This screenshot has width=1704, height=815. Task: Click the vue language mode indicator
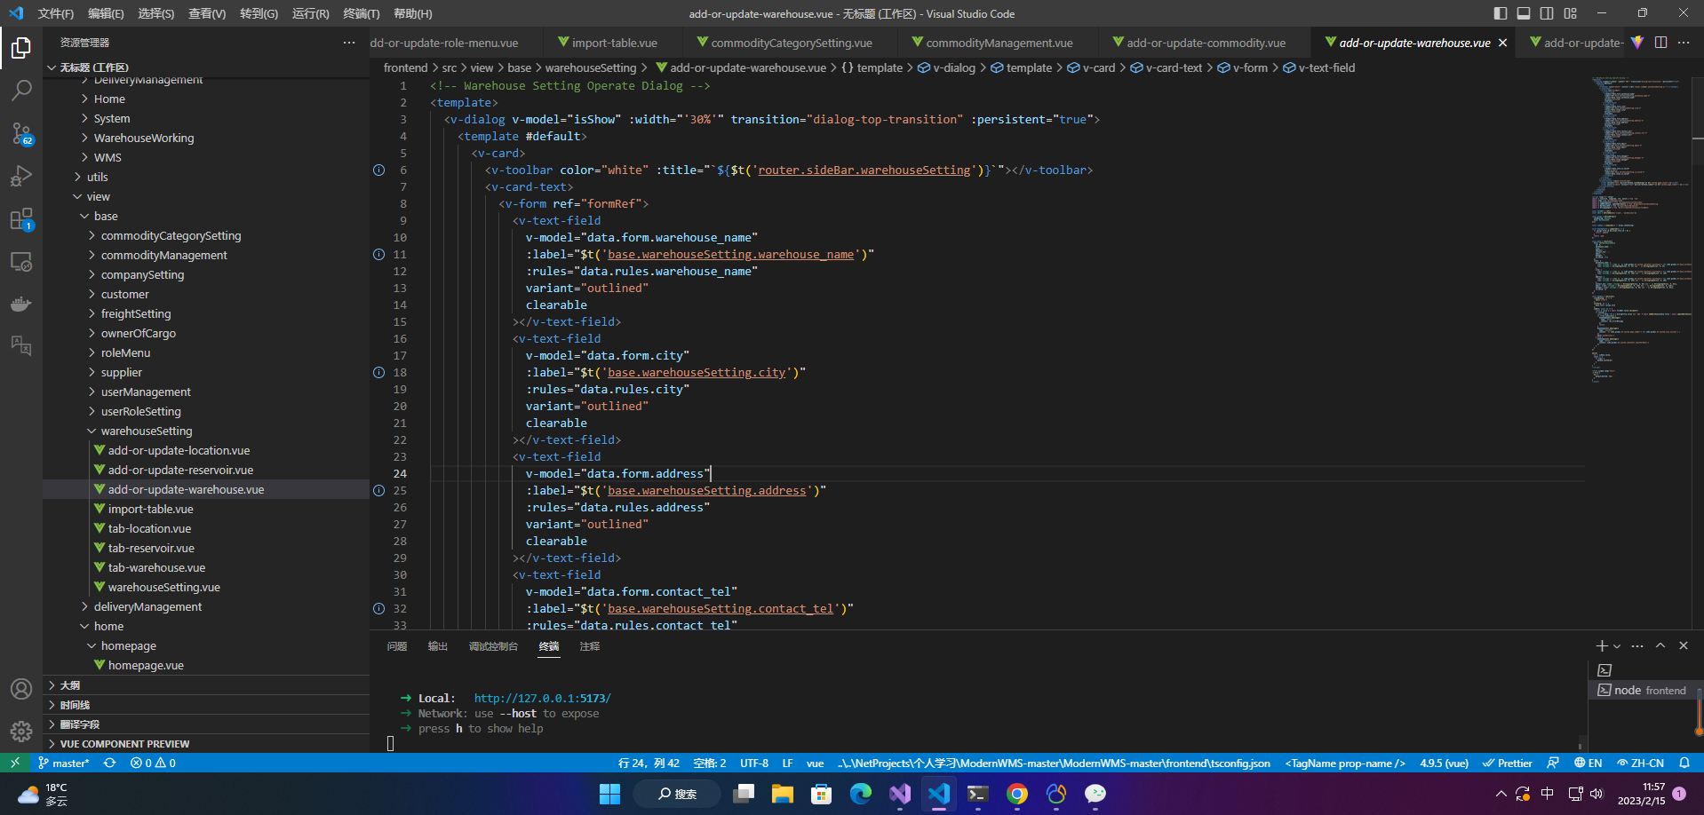pos(815,763)
